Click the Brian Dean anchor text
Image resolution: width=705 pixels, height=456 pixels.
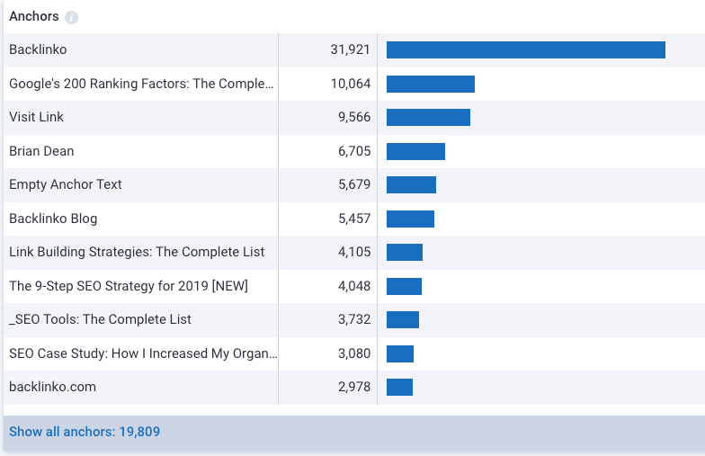[41, 151]
